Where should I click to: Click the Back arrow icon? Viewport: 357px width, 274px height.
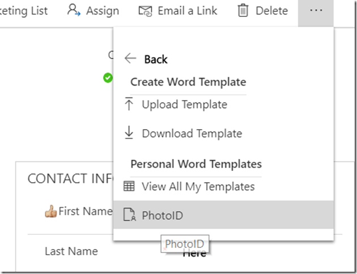(130, 59)
